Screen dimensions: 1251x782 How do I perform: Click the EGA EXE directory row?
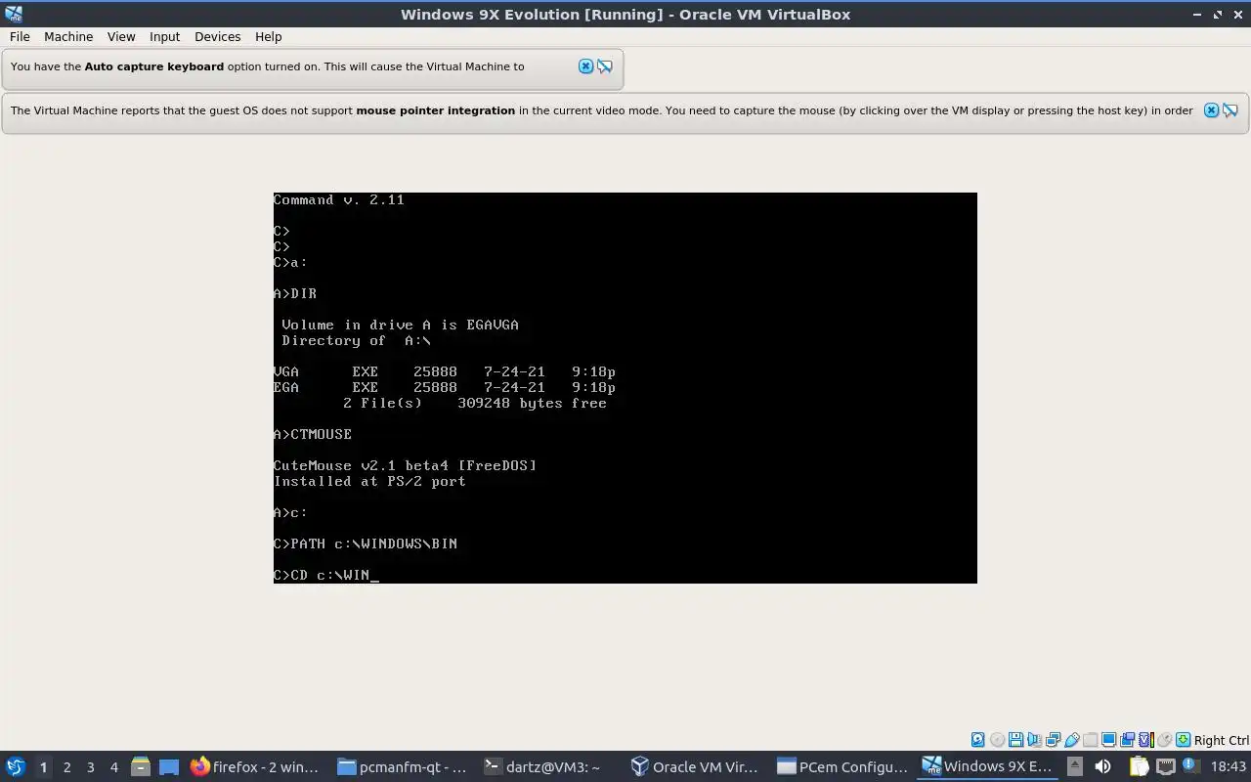[445, 387]
